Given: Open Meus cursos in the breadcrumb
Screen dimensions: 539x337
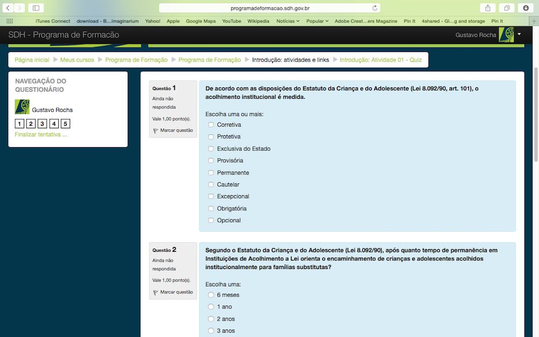Looking at the screenshot, I should pos(77,60).
